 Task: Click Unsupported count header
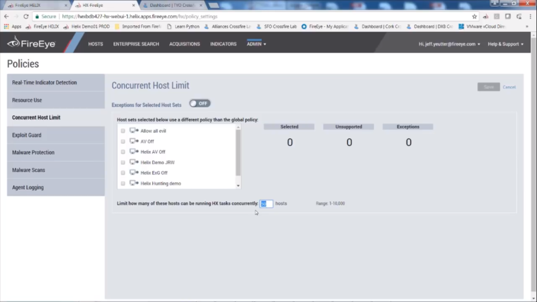point(348,127)
